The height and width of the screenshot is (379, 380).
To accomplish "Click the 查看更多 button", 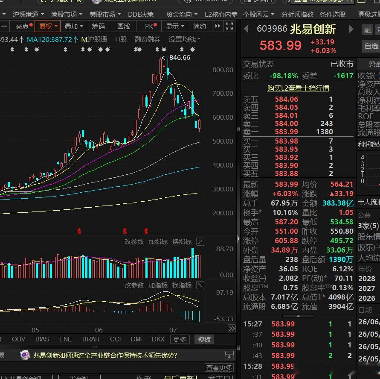I will 219,367.
